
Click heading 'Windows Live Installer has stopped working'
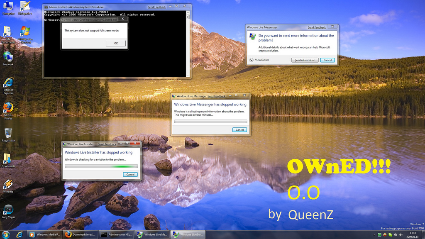pos(99,152)
